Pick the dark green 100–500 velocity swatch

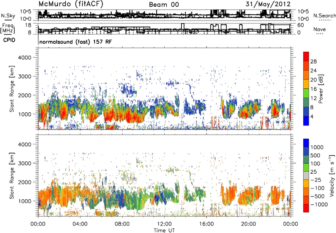click(306, 159)
